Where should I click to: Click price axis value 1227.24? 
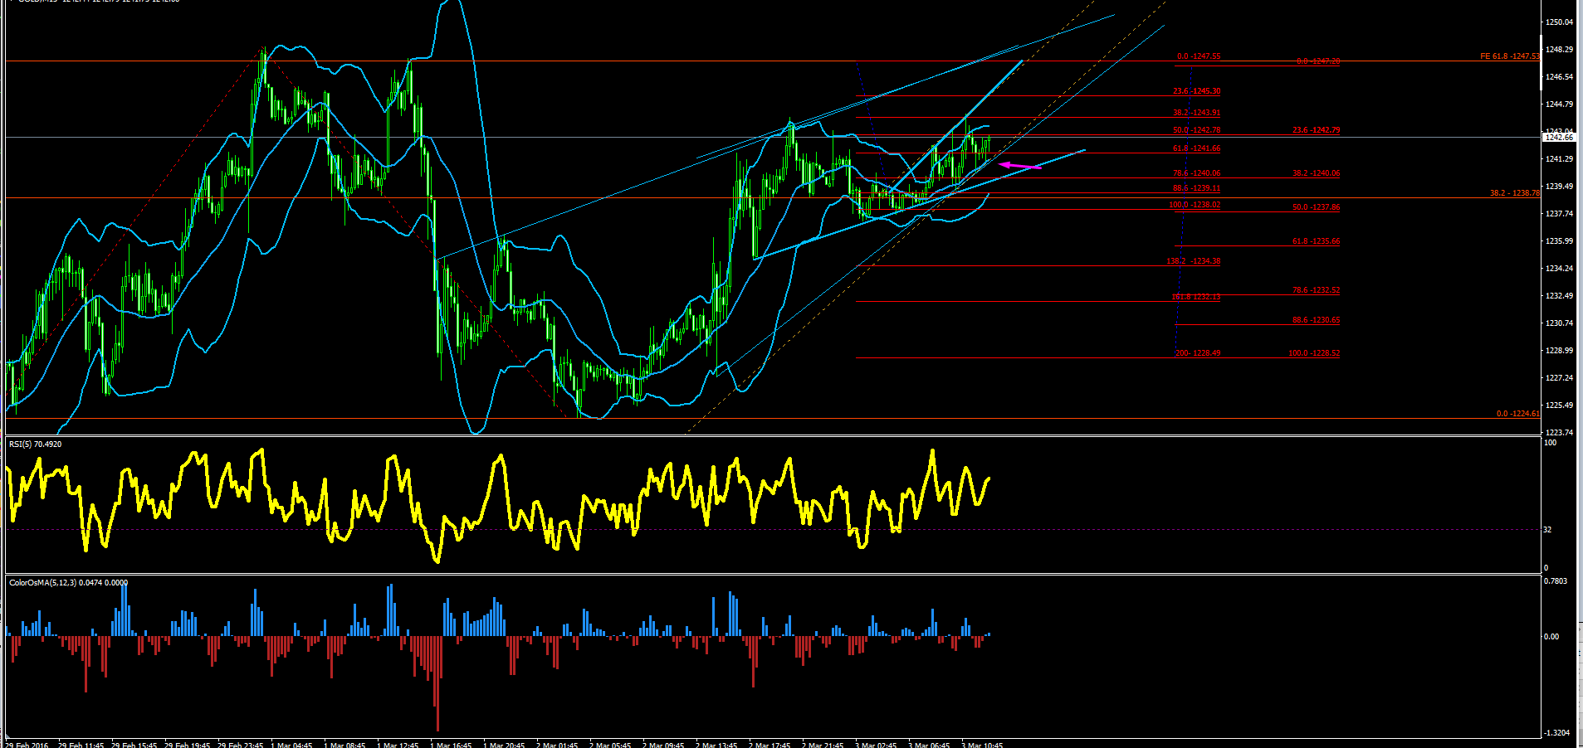[1560, 378]
